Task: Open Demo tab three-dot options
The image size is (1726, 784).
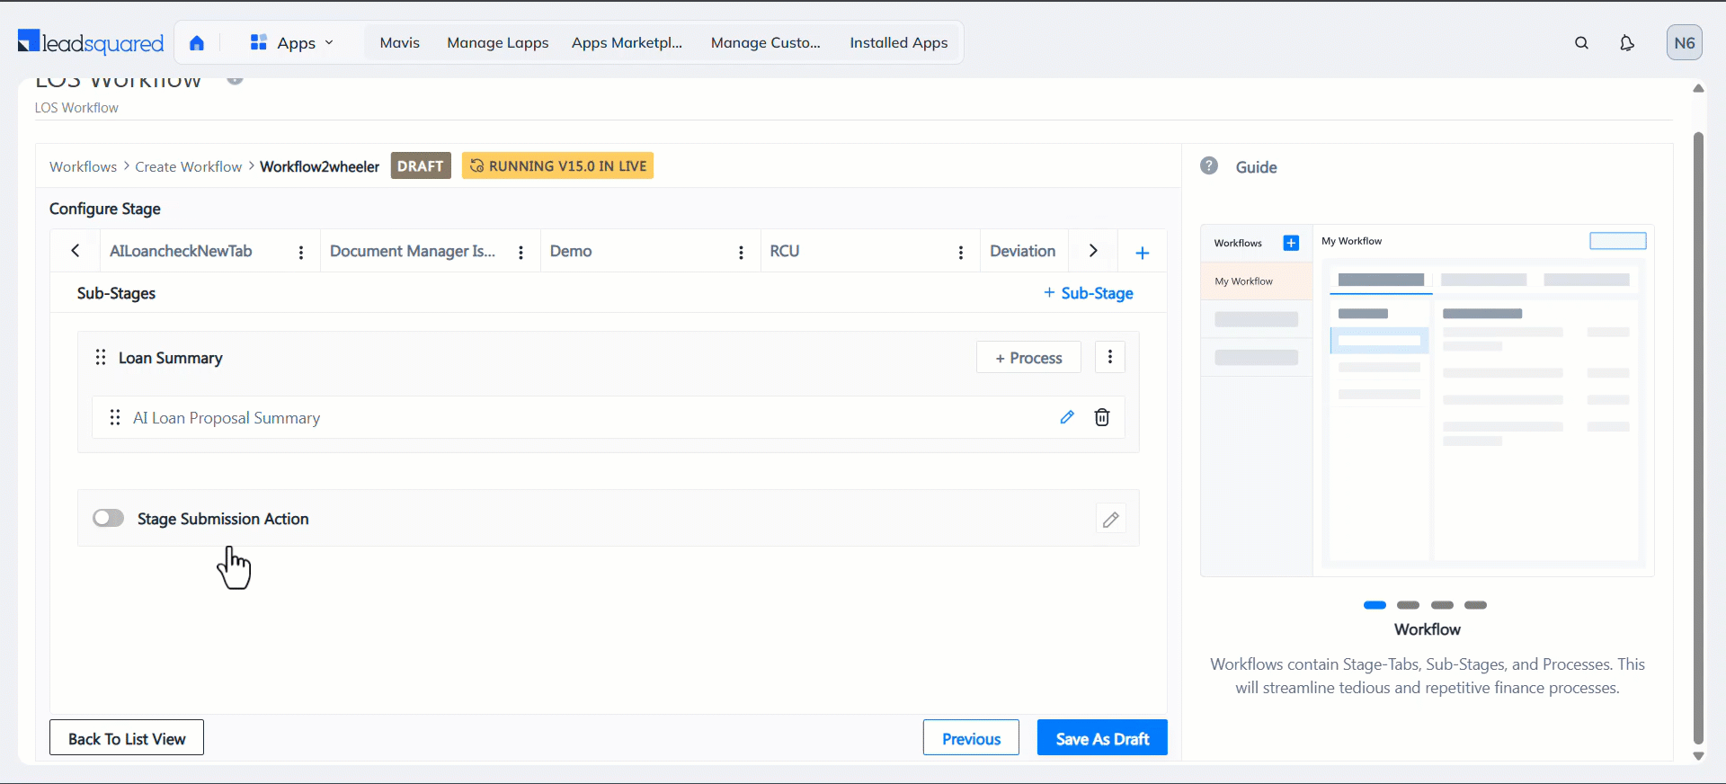Action: coord(742,253)
